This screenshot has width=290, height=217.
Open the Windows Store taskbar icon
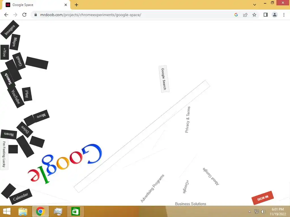[75, 211]
